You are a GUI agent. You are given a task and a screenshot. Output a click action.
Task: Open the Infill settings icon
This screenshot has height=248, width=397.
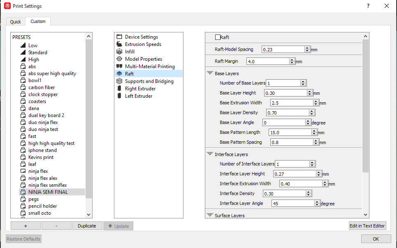[119, 52]
